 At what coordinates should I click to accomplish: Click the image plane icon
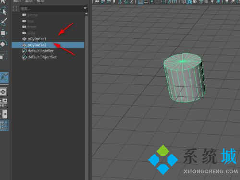(x=120, y=2)
